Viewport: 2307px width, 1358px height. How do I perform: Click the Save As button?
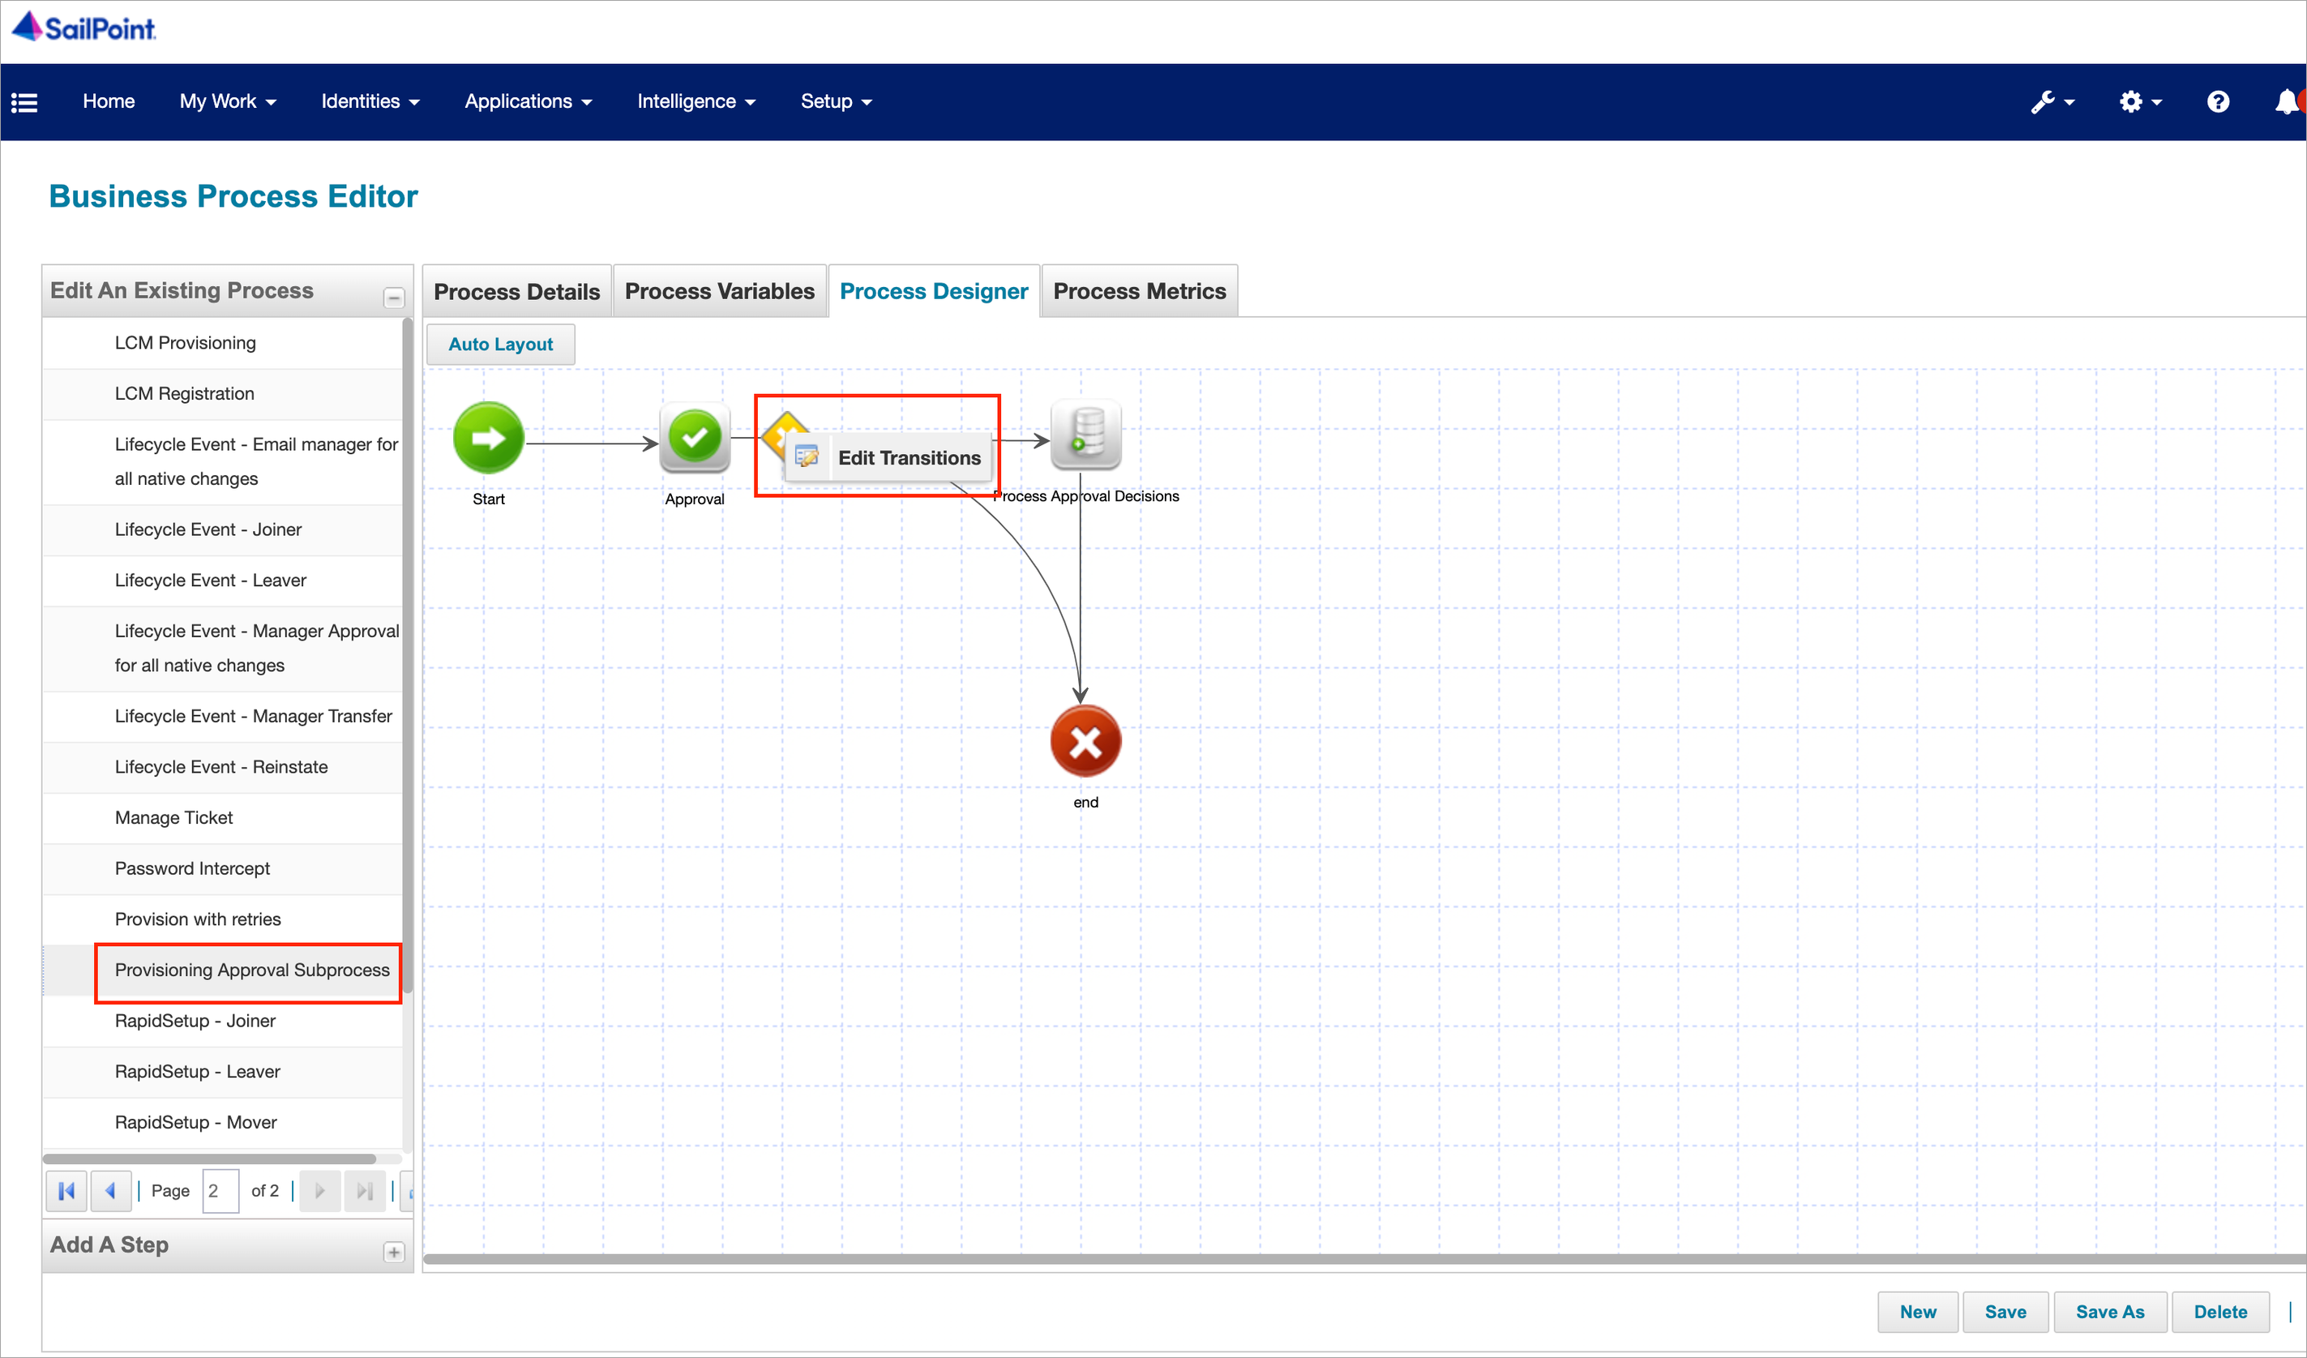(x=2110, y=1311)
